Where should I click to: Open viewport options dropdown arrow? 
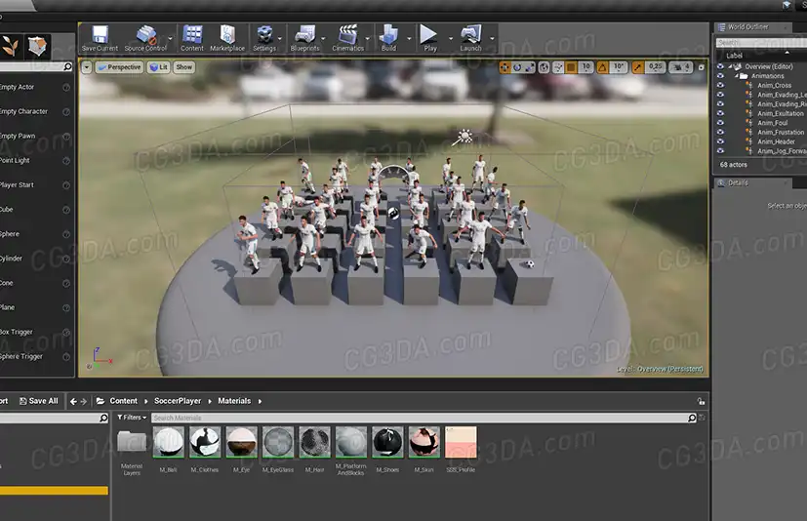pos(87,67)
